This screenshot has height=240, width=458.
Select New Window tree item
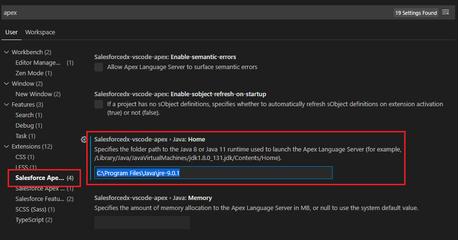pyautogui.click(x=38, y=94)
